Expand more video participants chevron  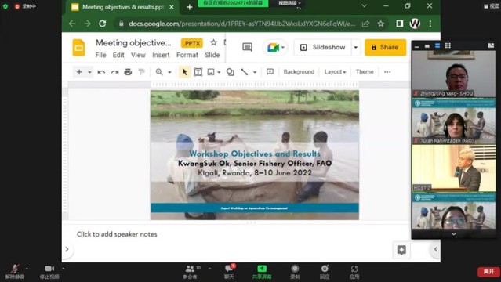tap(454, 234)
